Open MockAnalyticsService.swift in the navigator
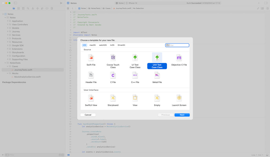 point(27,77)
